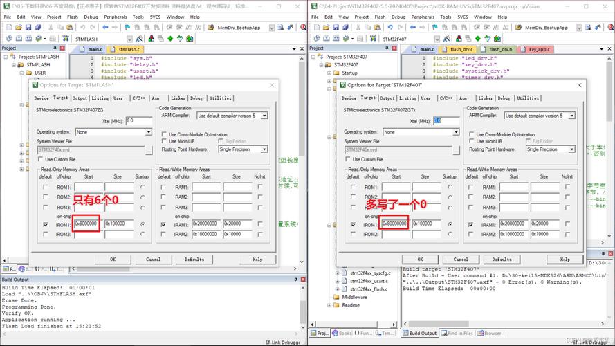Click the Xtal (MHz) field in STMFLASH dialog
This screenshot has width=615, height=346.
tap(138, 121)
